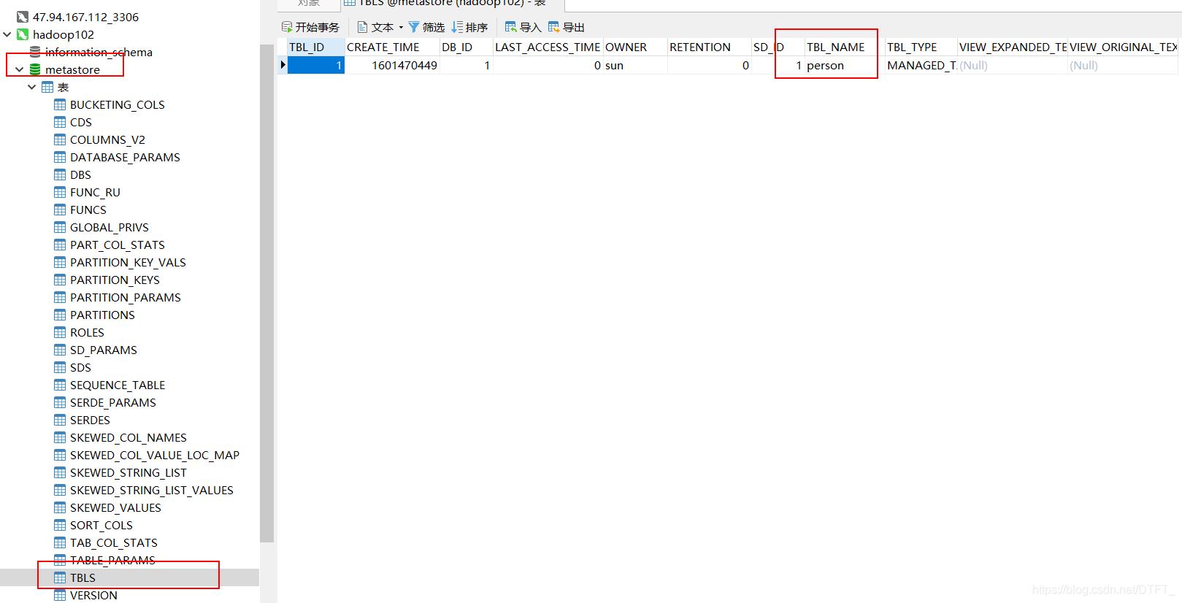Collapse the metastore database node

pos(20,69)
